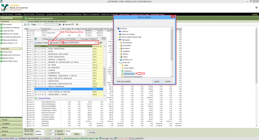Viewport: 259px width, 140px height.
Task: Click the folder tree vertical scrollbar in Buscar carpeta
Action: [172, 52]
